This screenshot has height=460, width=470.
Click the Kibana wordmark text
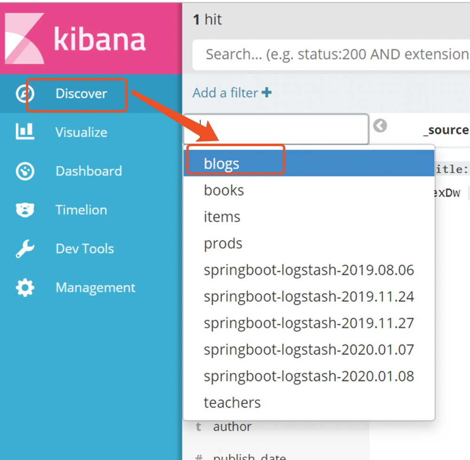100,39
